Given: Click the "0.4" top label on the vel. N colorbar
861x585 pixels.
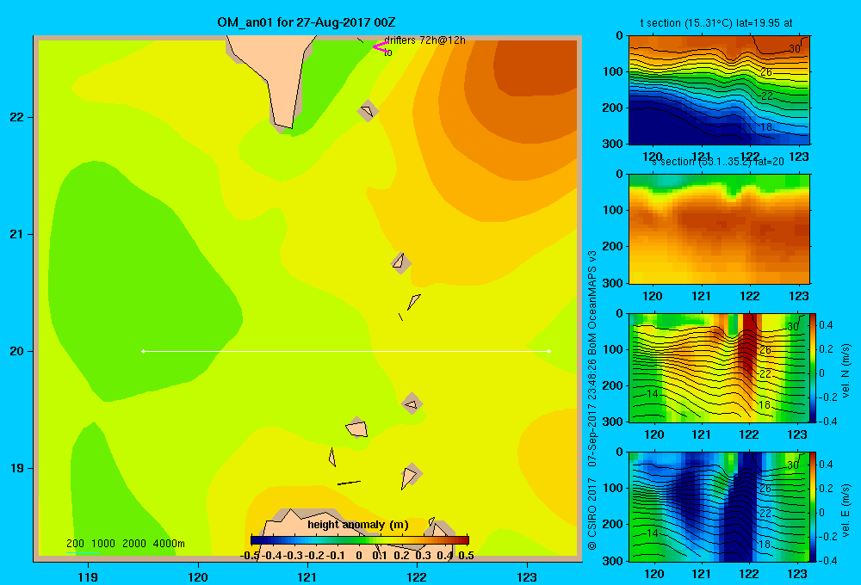Looking at the screenshot, I should (x=826, y=325).
